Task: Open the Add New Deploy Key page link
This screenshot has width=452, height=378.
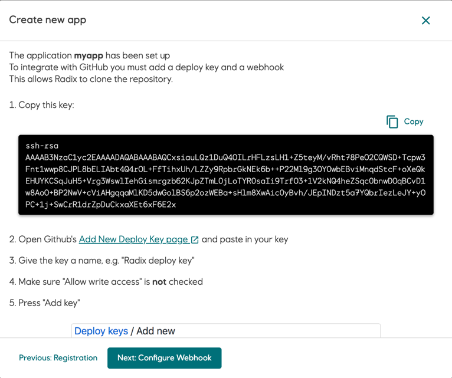Action: pos(133,239)
